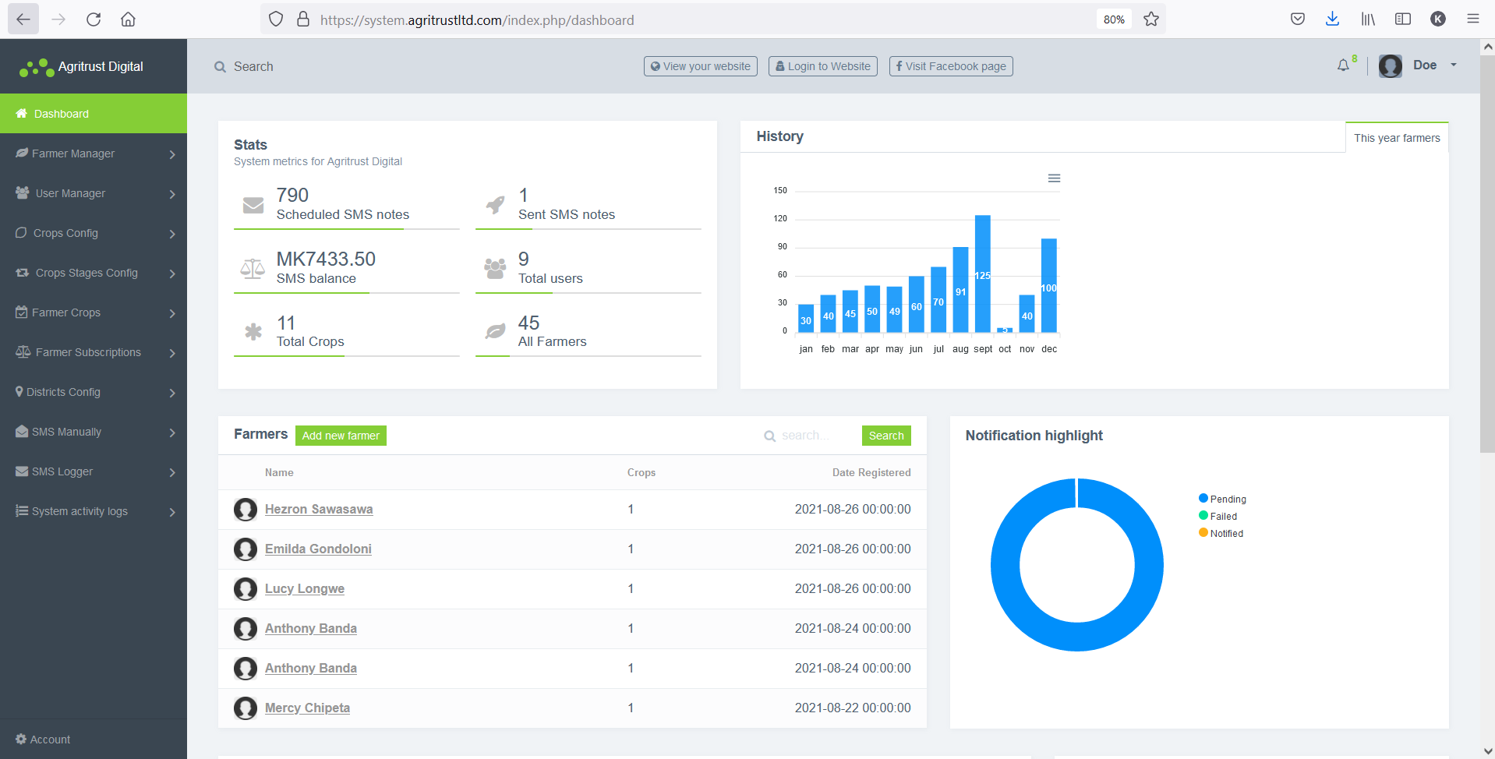Click the header search magnifier icon
Viewport: 1495px width, 759px height.
(220, 67)
